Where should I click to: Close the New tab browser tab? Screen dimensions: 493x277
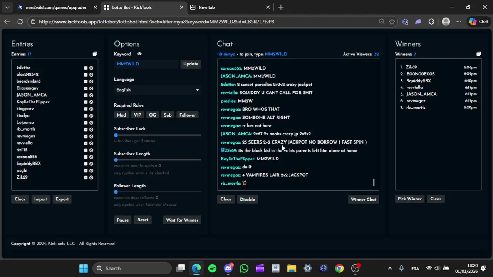point(268,7)
